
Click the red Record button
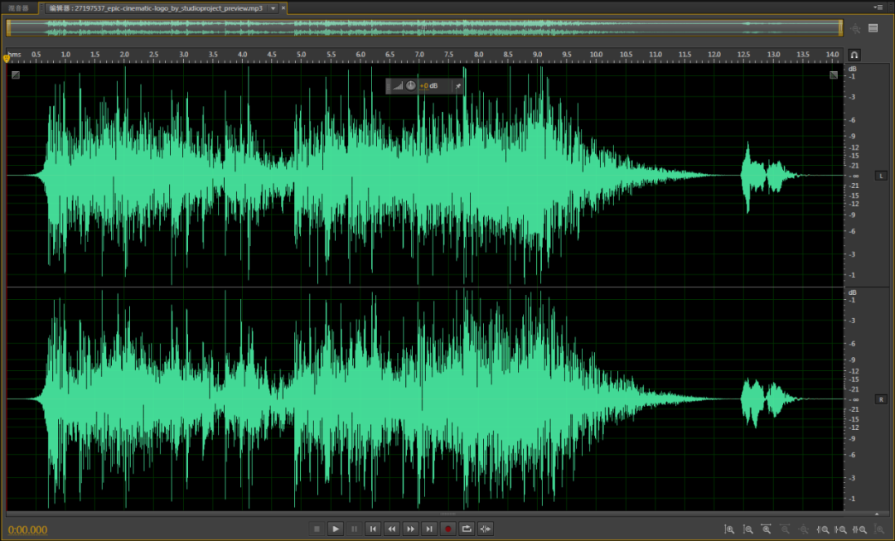tap(447, 529)
